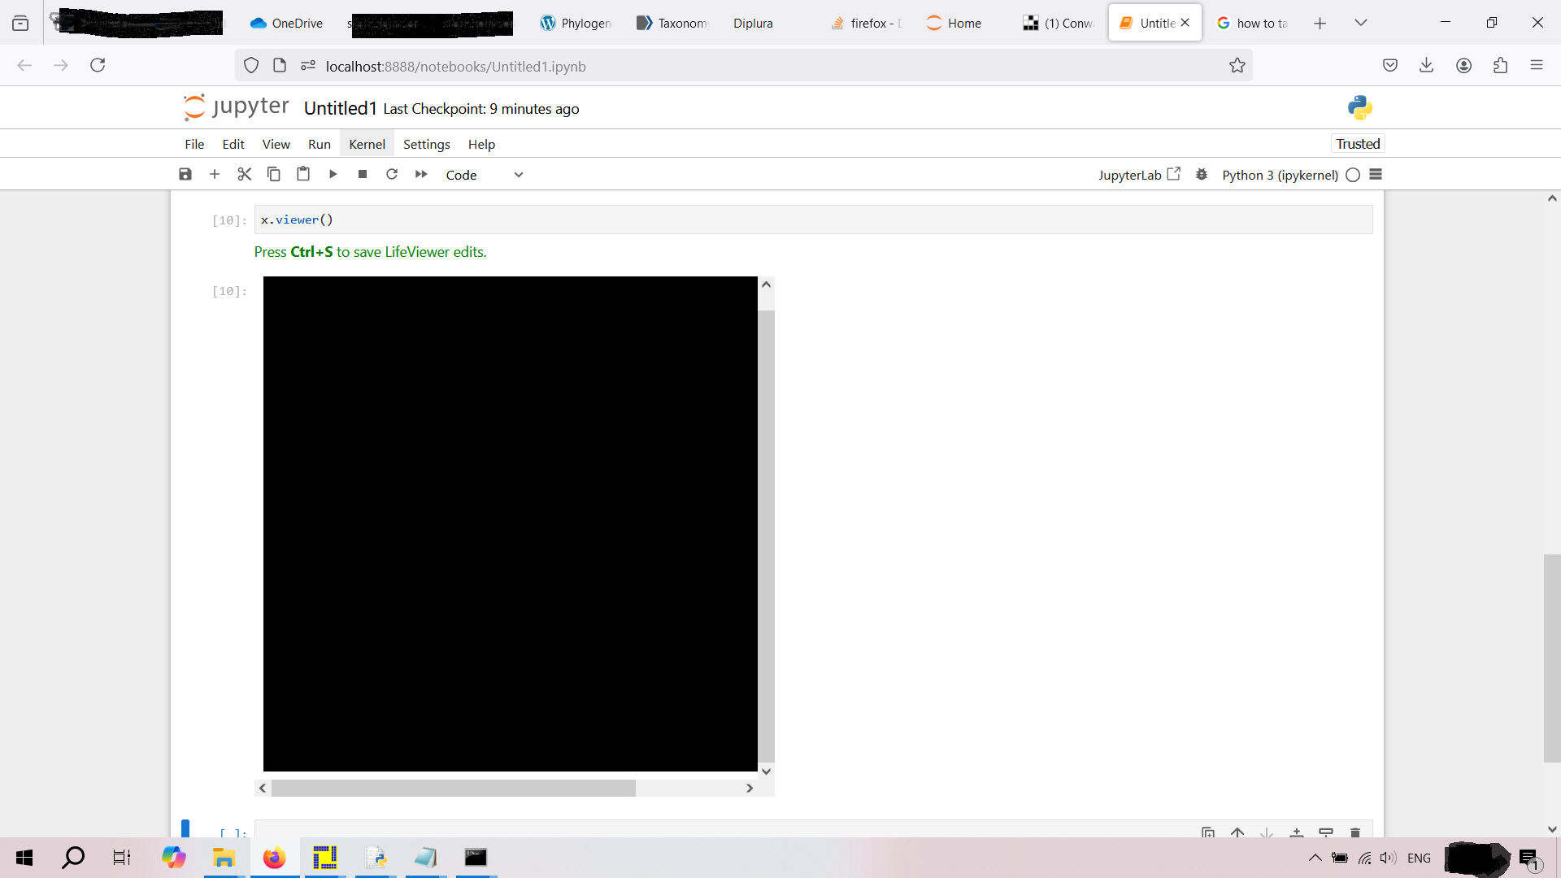Open the Help menu

coord(481,144)
